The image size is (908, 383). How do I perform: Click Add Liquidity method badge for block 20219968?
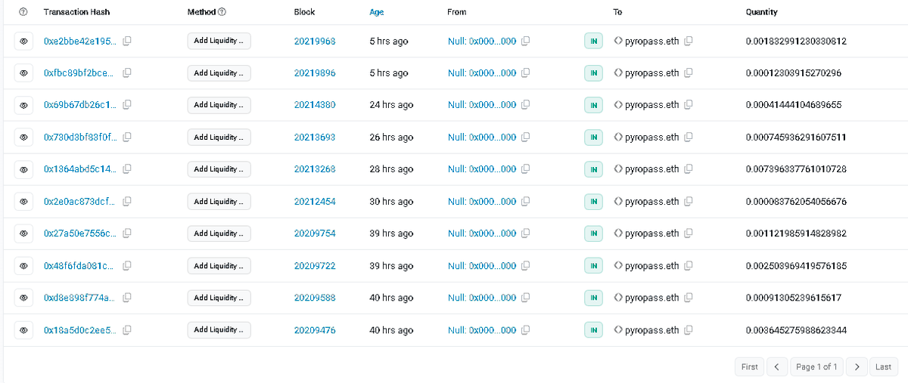pos(219,42)
